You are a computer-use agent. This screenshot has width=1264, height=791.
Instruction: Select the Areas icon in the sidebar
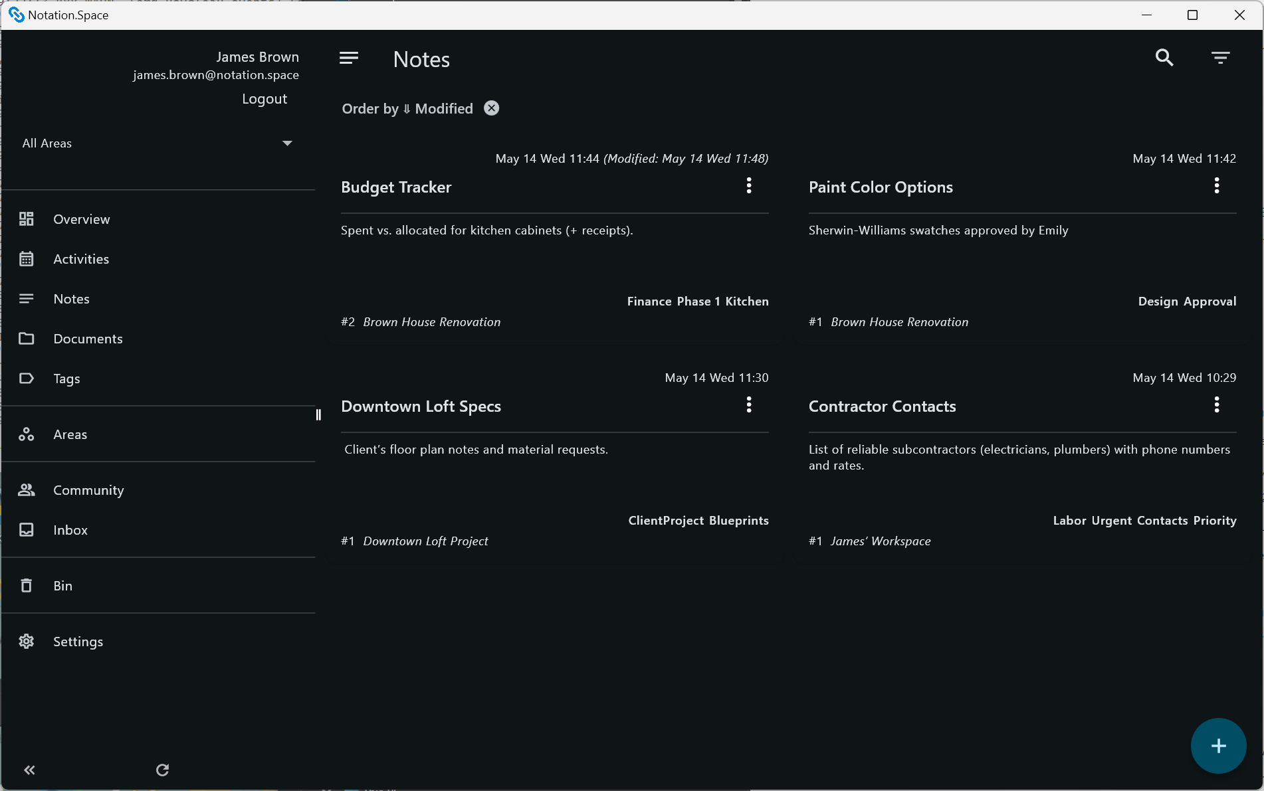(x=27, y=434)
